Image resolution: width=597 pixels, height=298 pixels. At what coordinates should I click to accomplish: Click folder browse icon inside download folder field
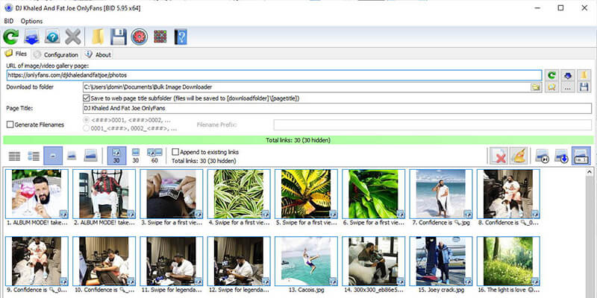coord(536,87)
